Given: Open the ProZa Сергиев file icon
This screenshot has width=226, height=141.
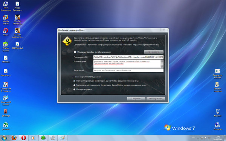Looking at the screenshot, I should (x=17, y=6).
